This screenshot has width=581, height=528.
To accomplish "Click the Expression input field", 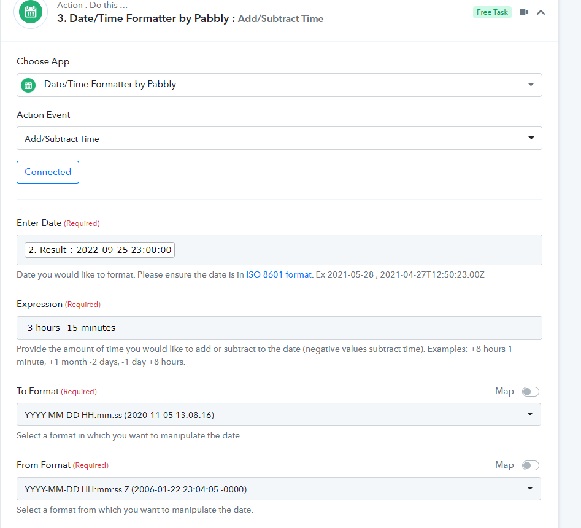I will point(279,328).
